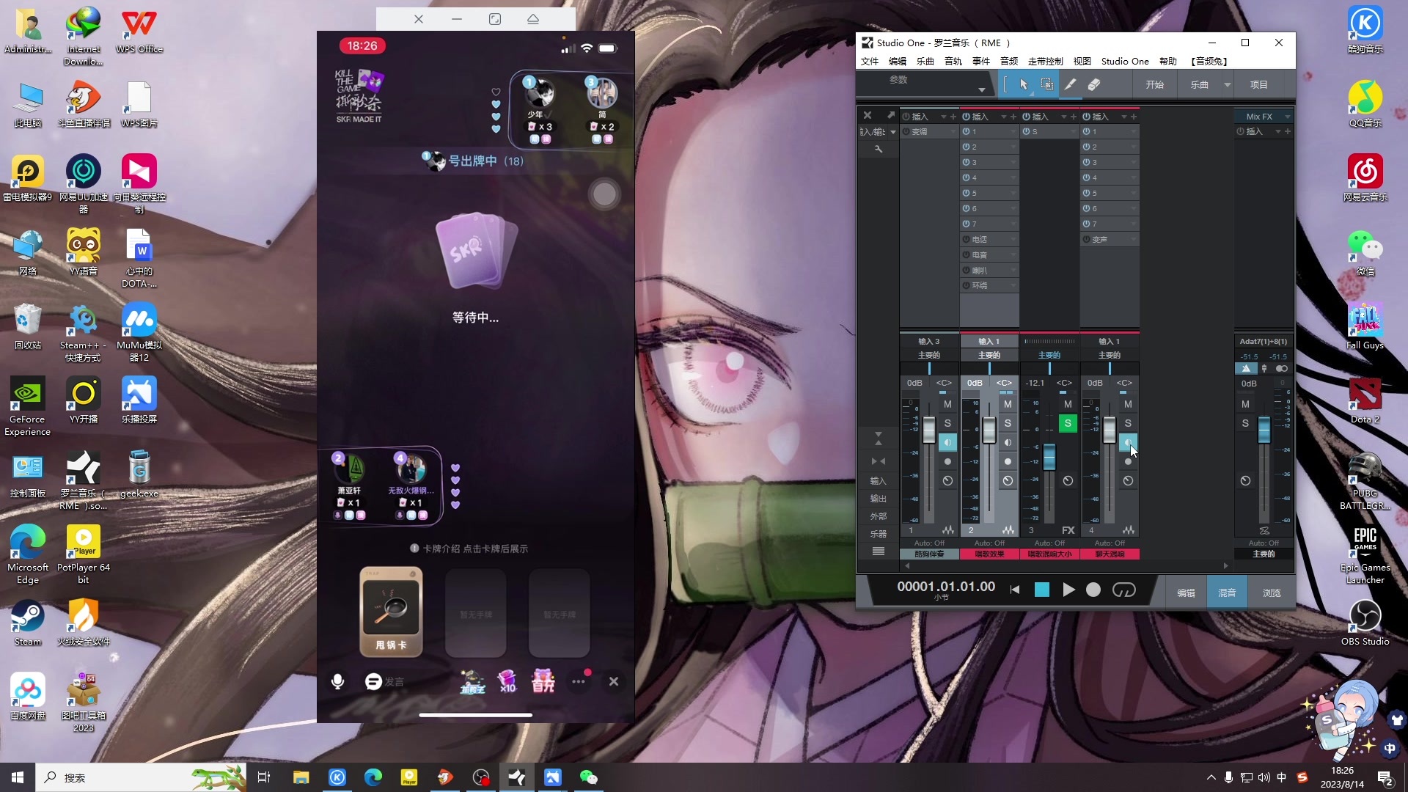The width and height of the screenshot is (1408, 792).
Task: Click the metronome icon on the main channel
Action: [1246, 369]
